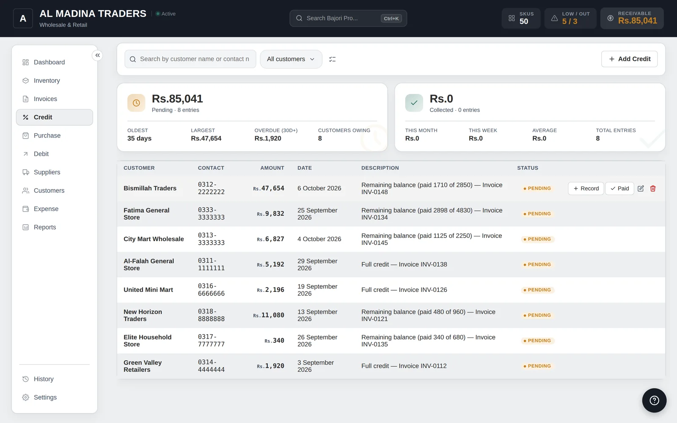
Task: Click the Rs.5,192 amount for Al-Falah General Store
Action: click(270, 264)
